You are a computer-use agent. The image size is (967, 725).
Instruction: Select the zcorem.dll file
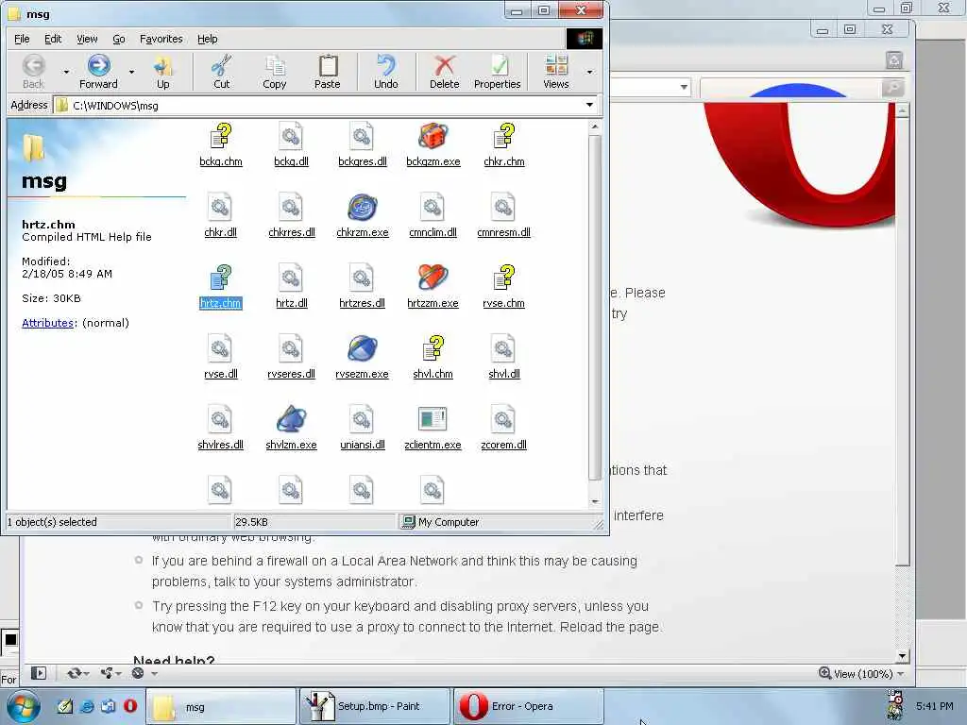(503, 430)
